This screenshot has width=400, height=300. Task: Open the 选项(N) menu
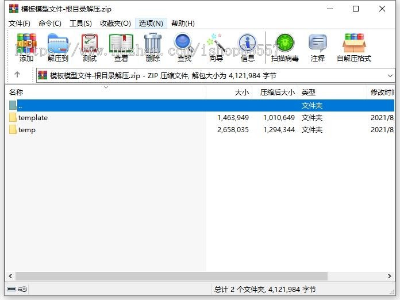[x=151, y=24]
